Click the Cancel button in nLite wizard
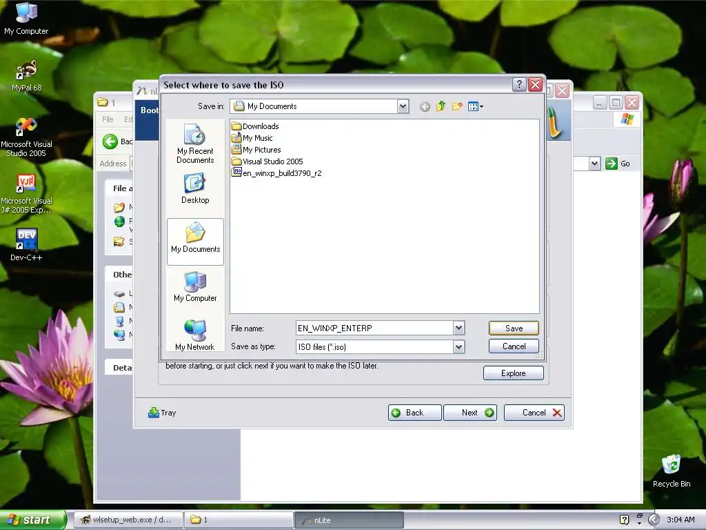The height and width of the screenshot is (530, 706). 534,413
